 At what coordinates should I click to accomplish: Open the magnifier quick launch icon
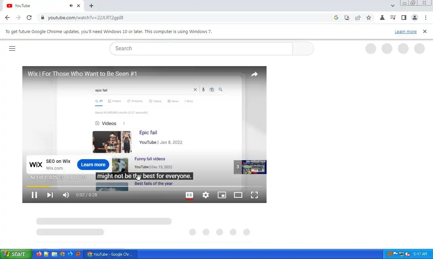(78, 254)
